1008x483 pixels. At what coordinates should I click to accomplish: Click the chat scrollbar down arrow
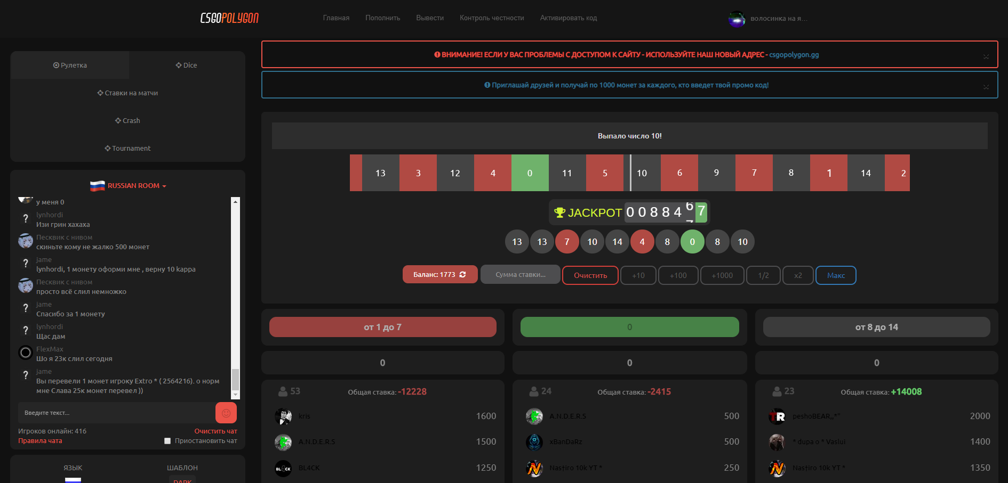(236, 395)
